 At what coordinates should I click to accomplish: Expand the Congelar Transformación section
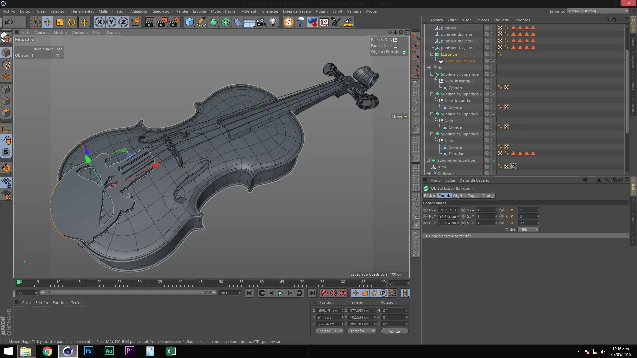pyautogui.click(x=427, y=236)
